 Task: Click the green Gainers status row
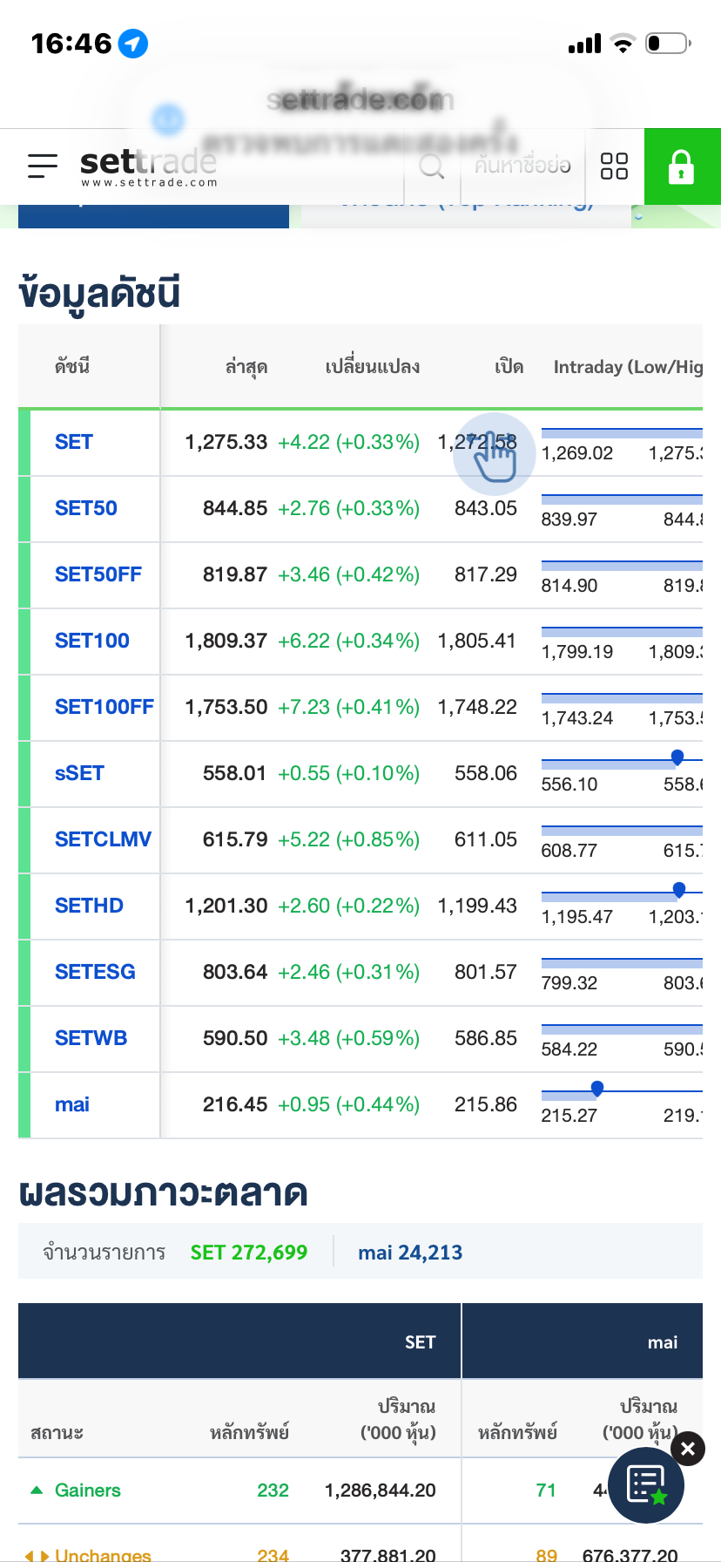87,1491
